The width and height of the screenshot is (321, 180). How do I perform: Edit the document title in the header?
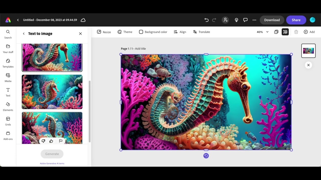(x=50, y=20)
